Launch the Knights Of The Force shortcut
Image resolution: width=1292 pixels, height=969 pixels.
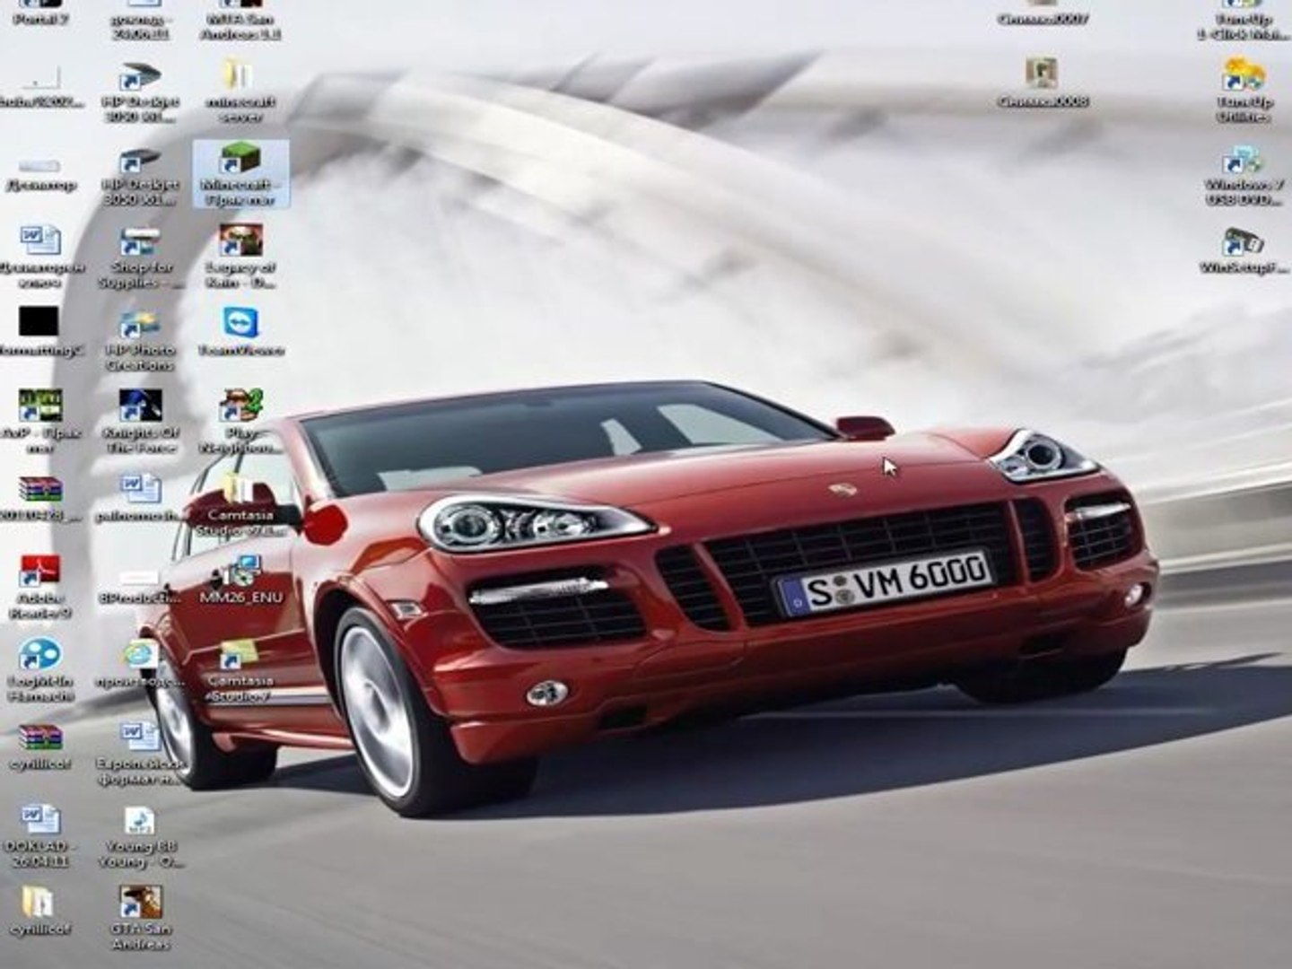tap(140, 422)
